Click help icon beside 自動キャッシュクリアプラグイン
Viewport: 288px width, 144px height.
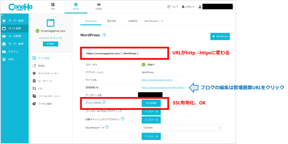[x=123, y=119]
